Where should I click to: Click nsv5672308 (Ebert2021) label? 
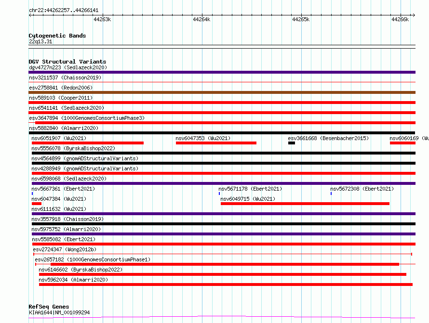point(362,189)
